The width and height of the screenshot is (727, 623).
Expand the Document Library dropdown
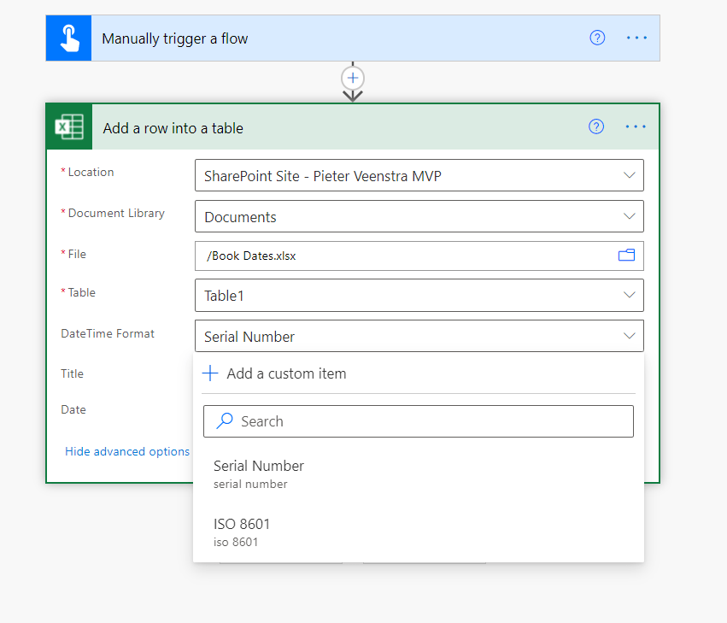[x=629, y=216]
